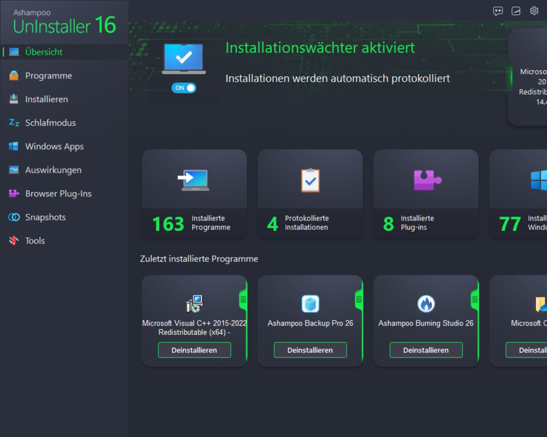The width and height of the screenshot is (547, 437).
Task: Click the Snapshots overlapping circles icon
Action: 14,217
